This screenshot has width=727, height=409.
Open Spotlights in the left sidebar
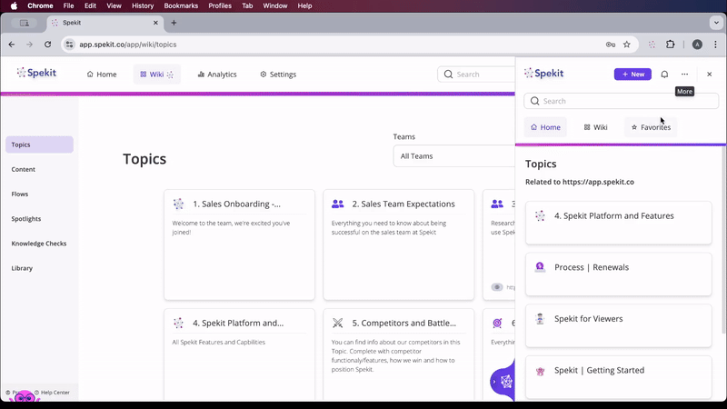pyautogui.click(x=26, y=218)
